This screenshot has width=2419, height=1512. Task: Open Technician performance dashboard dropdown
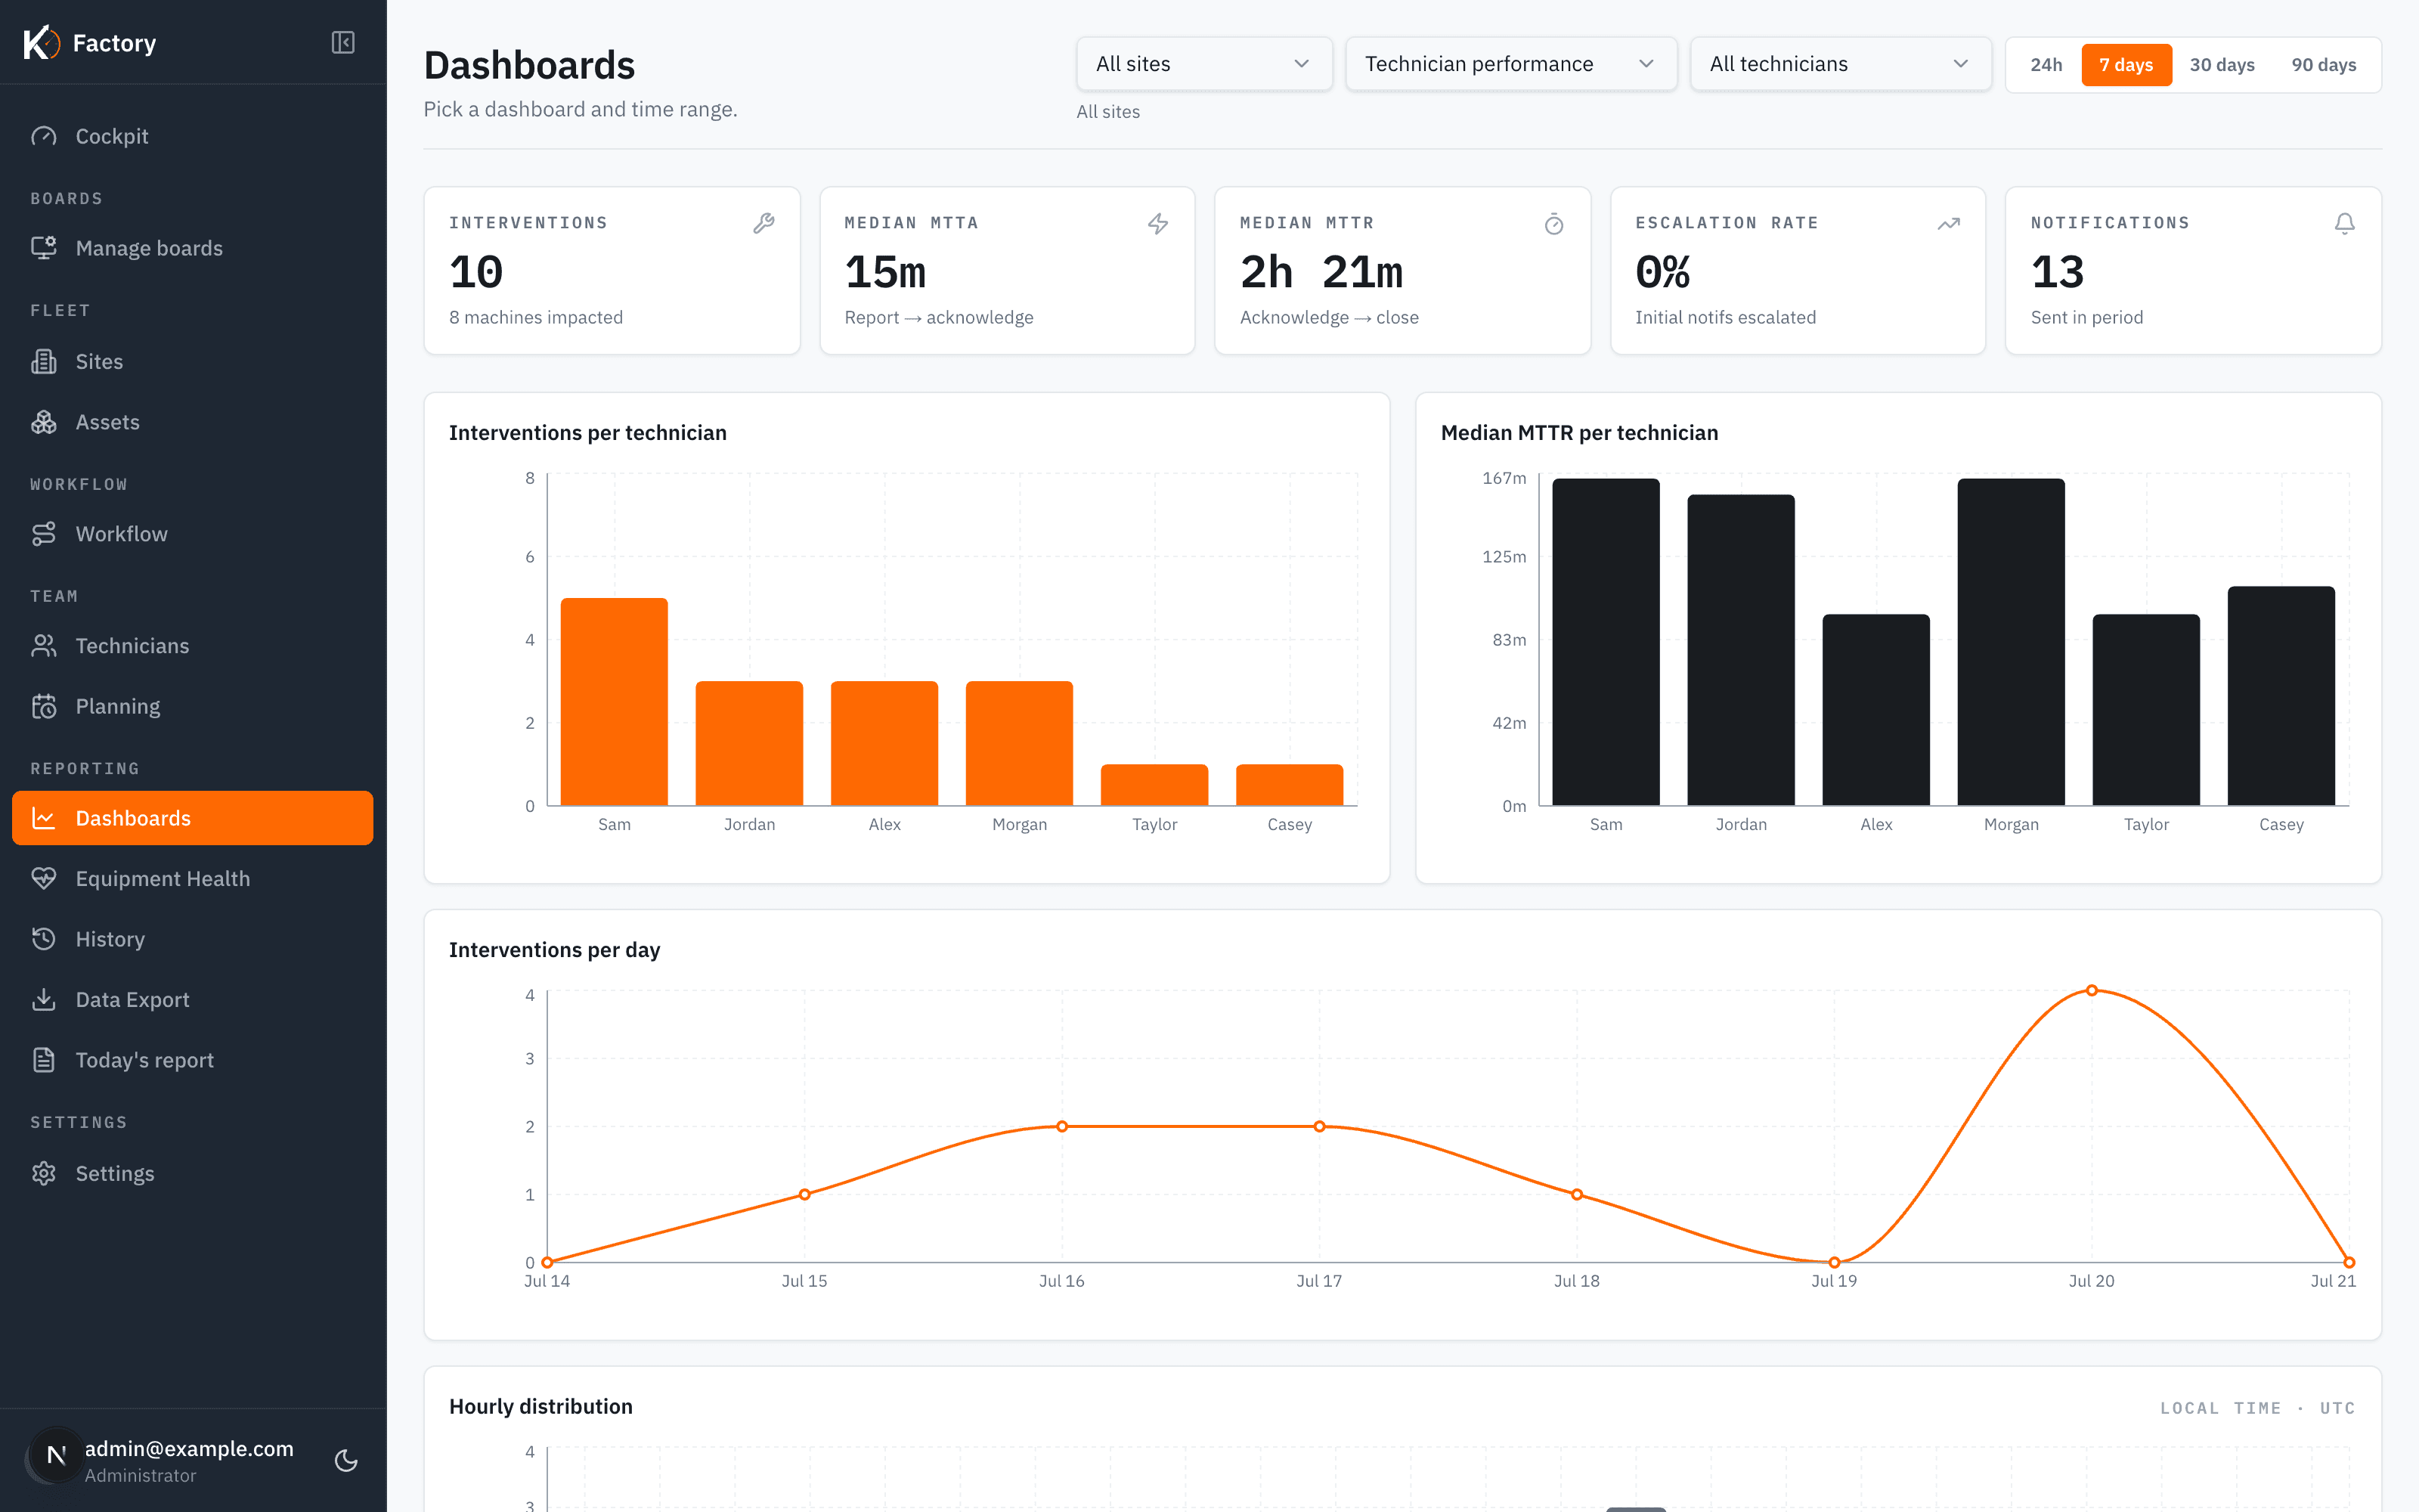[x=1510, y=64]
